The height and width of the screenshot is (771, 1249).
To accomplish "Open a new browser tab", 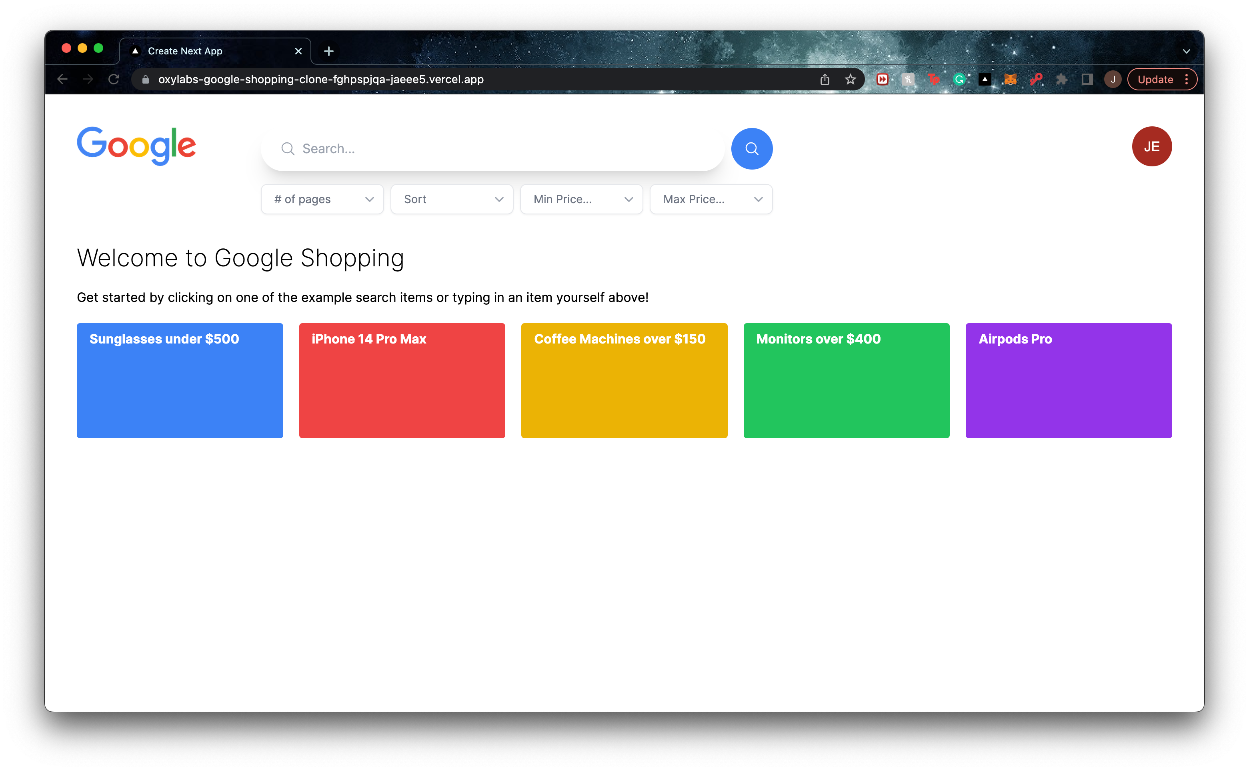I will (x=328, y=51).
